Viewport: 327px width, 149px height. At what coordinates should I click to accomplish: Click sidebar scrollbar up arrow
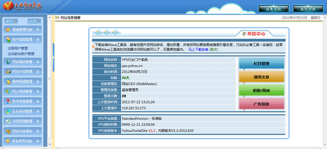(x=50, y=17)
